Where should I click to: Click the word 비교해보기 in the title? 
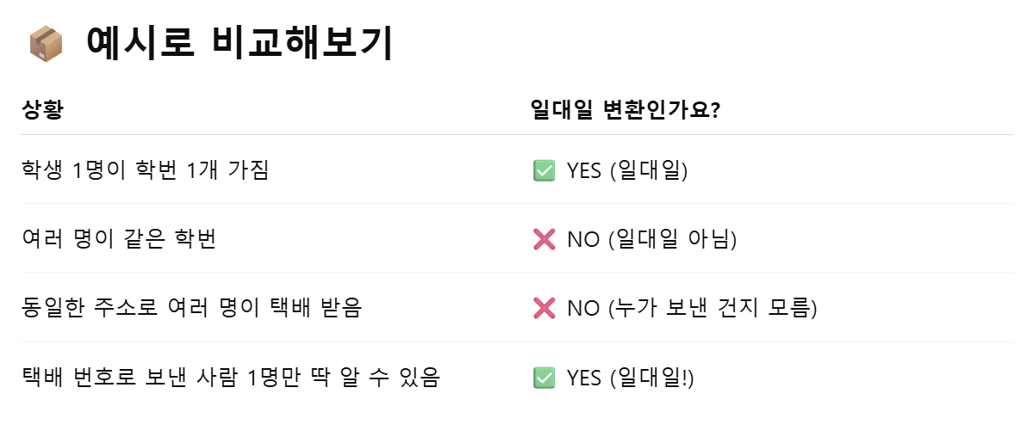[302, 44]
